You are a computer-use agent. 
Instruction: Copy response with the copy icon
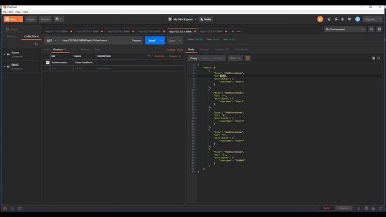tap(373, 58)
